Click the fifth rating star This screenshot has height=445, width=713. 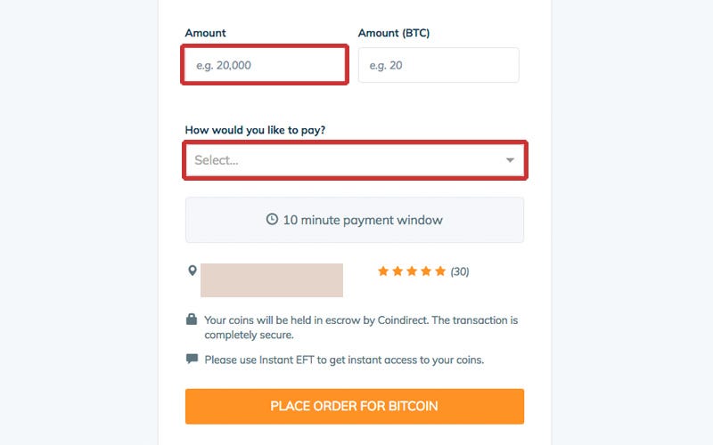[440, 271]
